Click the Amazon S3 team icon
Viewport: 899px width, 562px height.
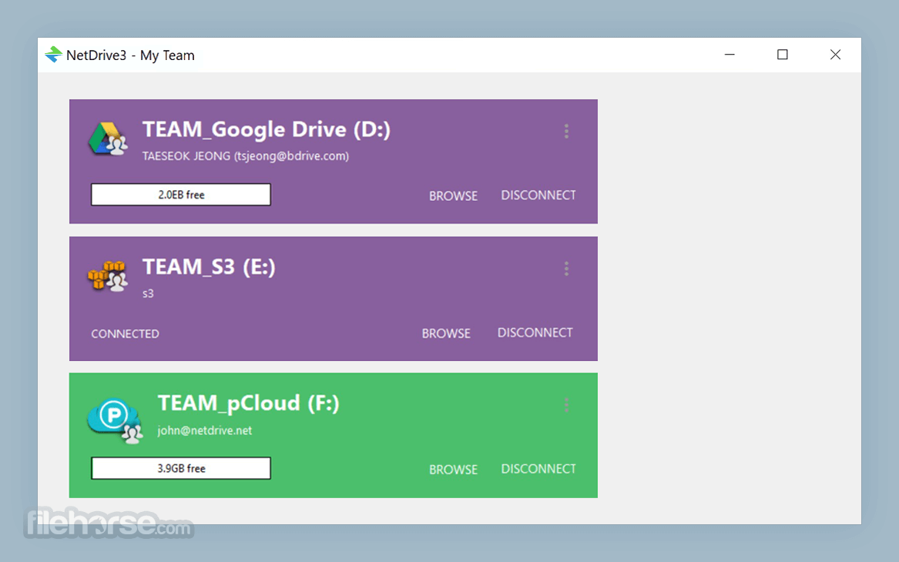pos(108,276)
